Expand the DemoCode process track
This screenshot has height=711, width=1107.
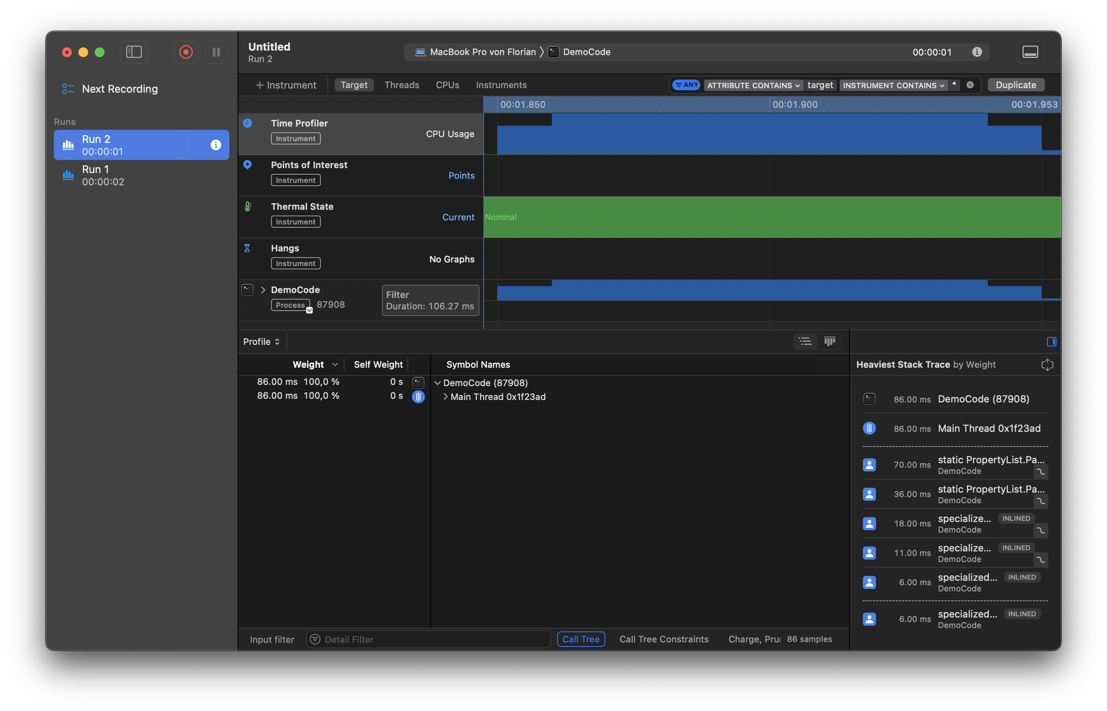[x=263, y=290]
